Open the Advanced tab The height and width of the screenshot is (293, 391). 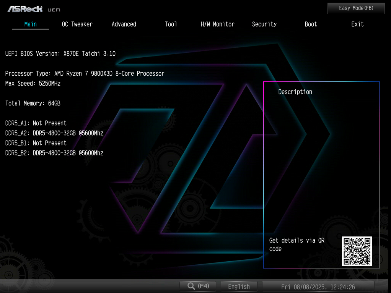coord(124,24)
